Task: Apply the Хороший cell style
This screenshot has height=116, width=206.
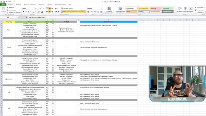Action: [x=168, y=8]
